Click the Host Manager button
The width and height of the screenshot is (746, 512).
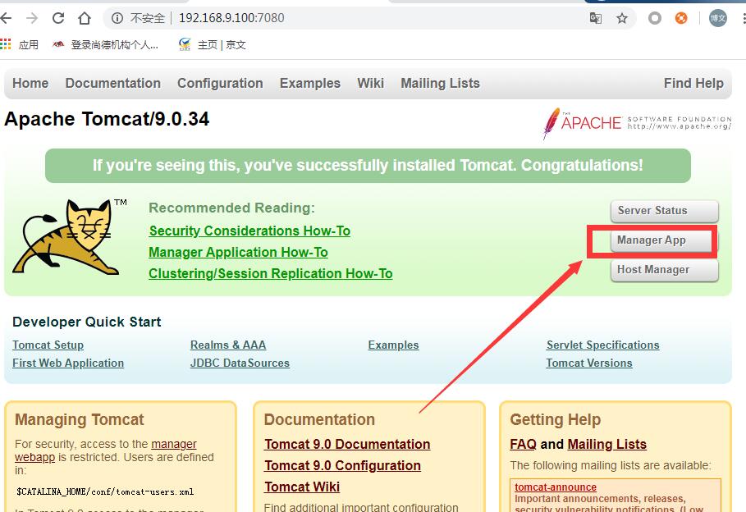tap(664, 270)
